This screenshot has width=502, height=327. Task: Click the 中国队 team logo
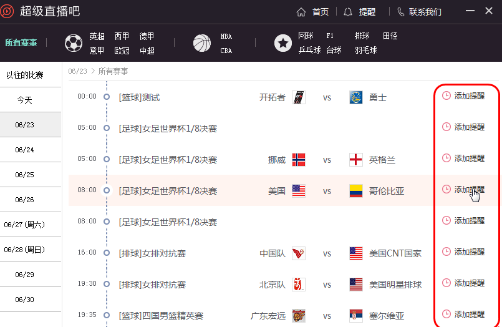(299, 253)
